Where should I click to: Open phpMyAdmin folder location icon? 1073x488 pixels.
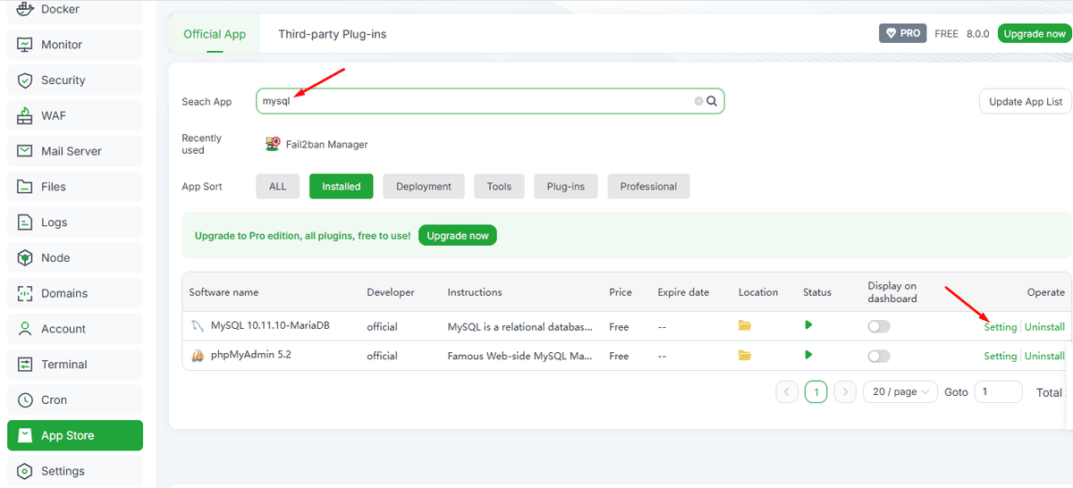click(x=744, y=356)
